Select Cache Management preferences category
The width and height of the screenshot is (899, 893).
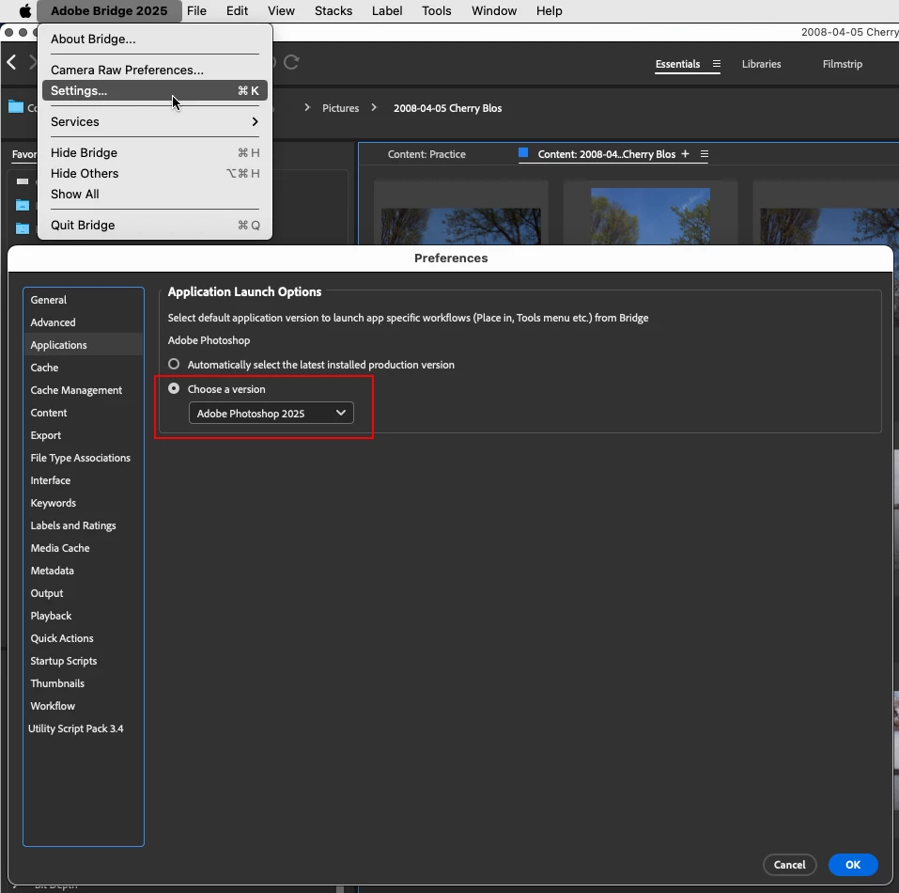click(x=84, y=390)
